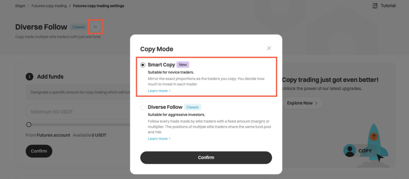This screenshot has width=409, height=179.
Task: Click the funds amount slider handle
Action: coord(29,125)
